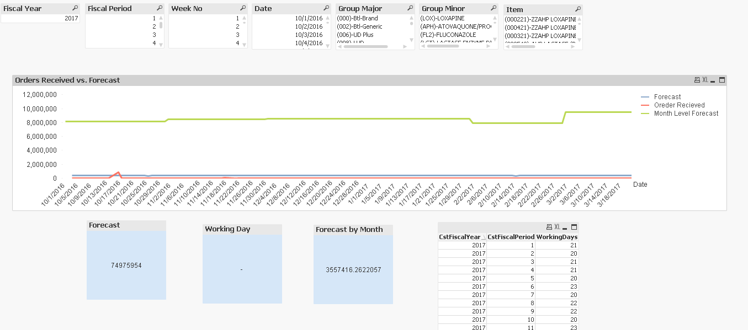The image size is (748, 330).
Task: Search the Week No list box
Action: click(x=242, y=9)
